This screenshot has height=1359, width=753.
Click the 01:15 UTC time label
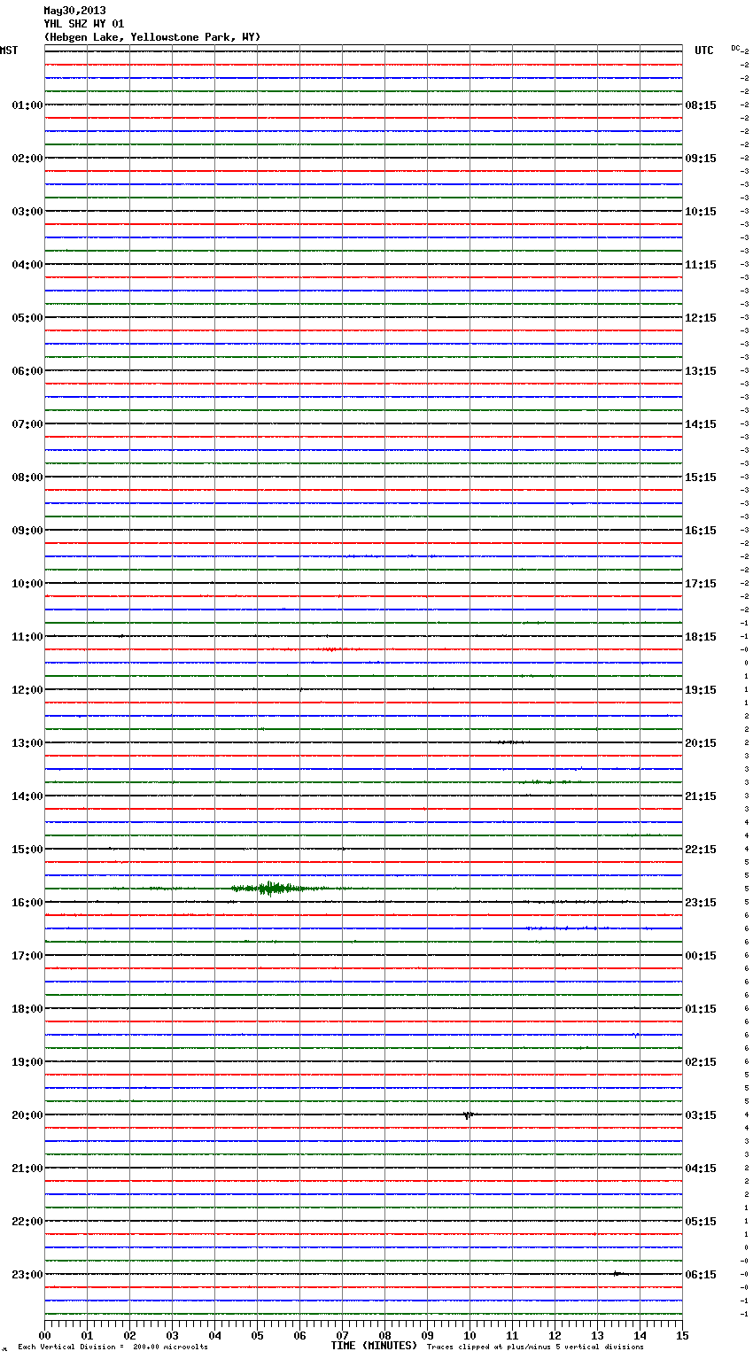(701, 1009)
